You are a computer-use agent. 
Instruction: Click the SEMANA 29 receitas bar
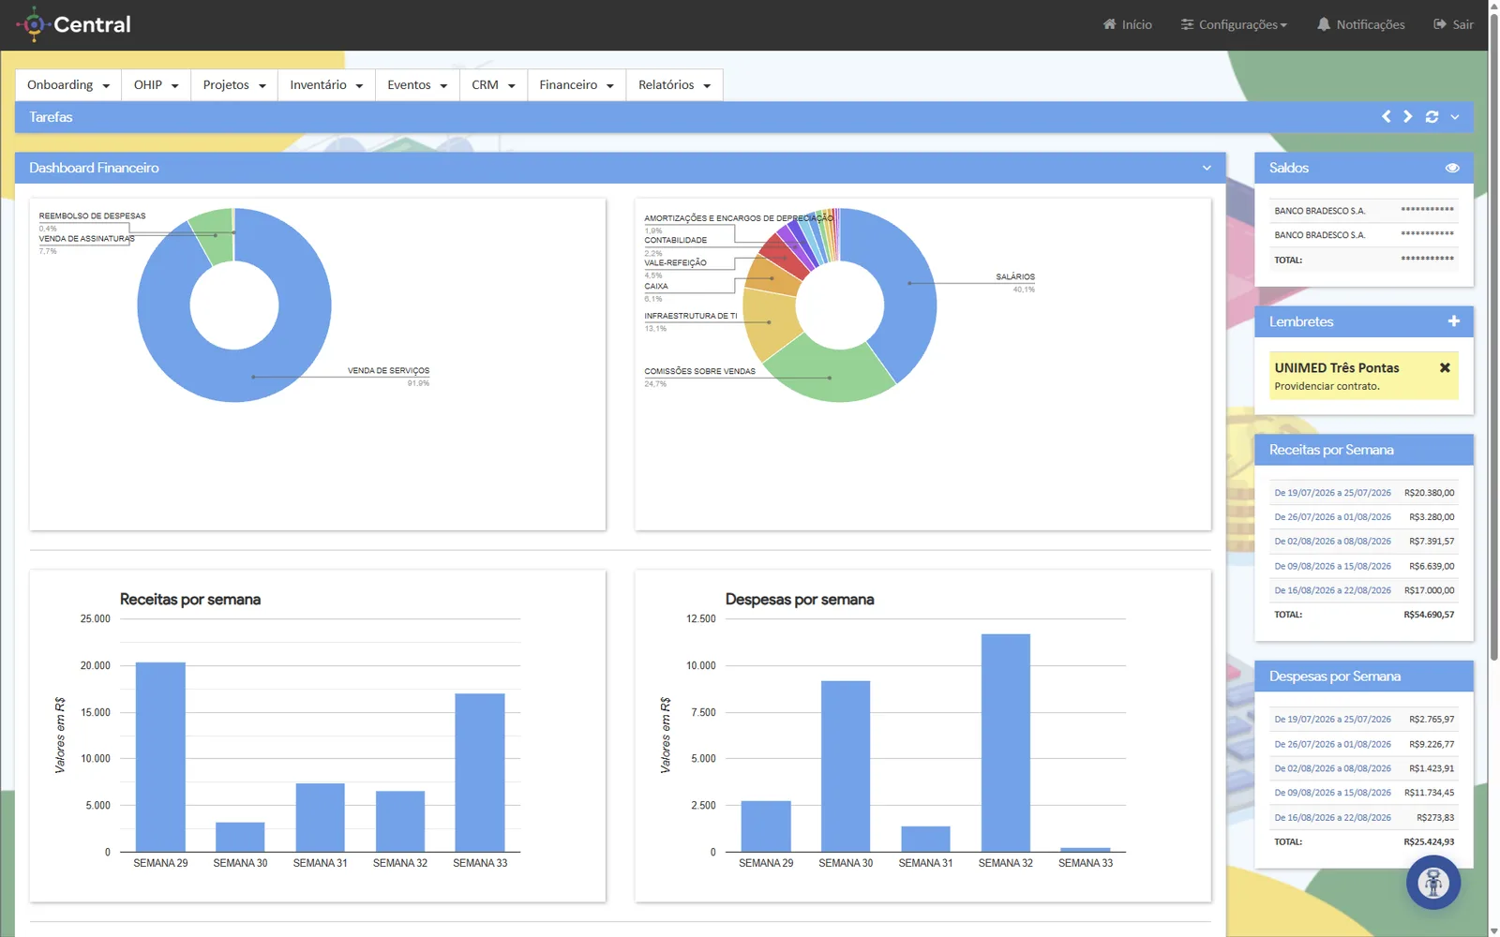click(x=160, y=757)
